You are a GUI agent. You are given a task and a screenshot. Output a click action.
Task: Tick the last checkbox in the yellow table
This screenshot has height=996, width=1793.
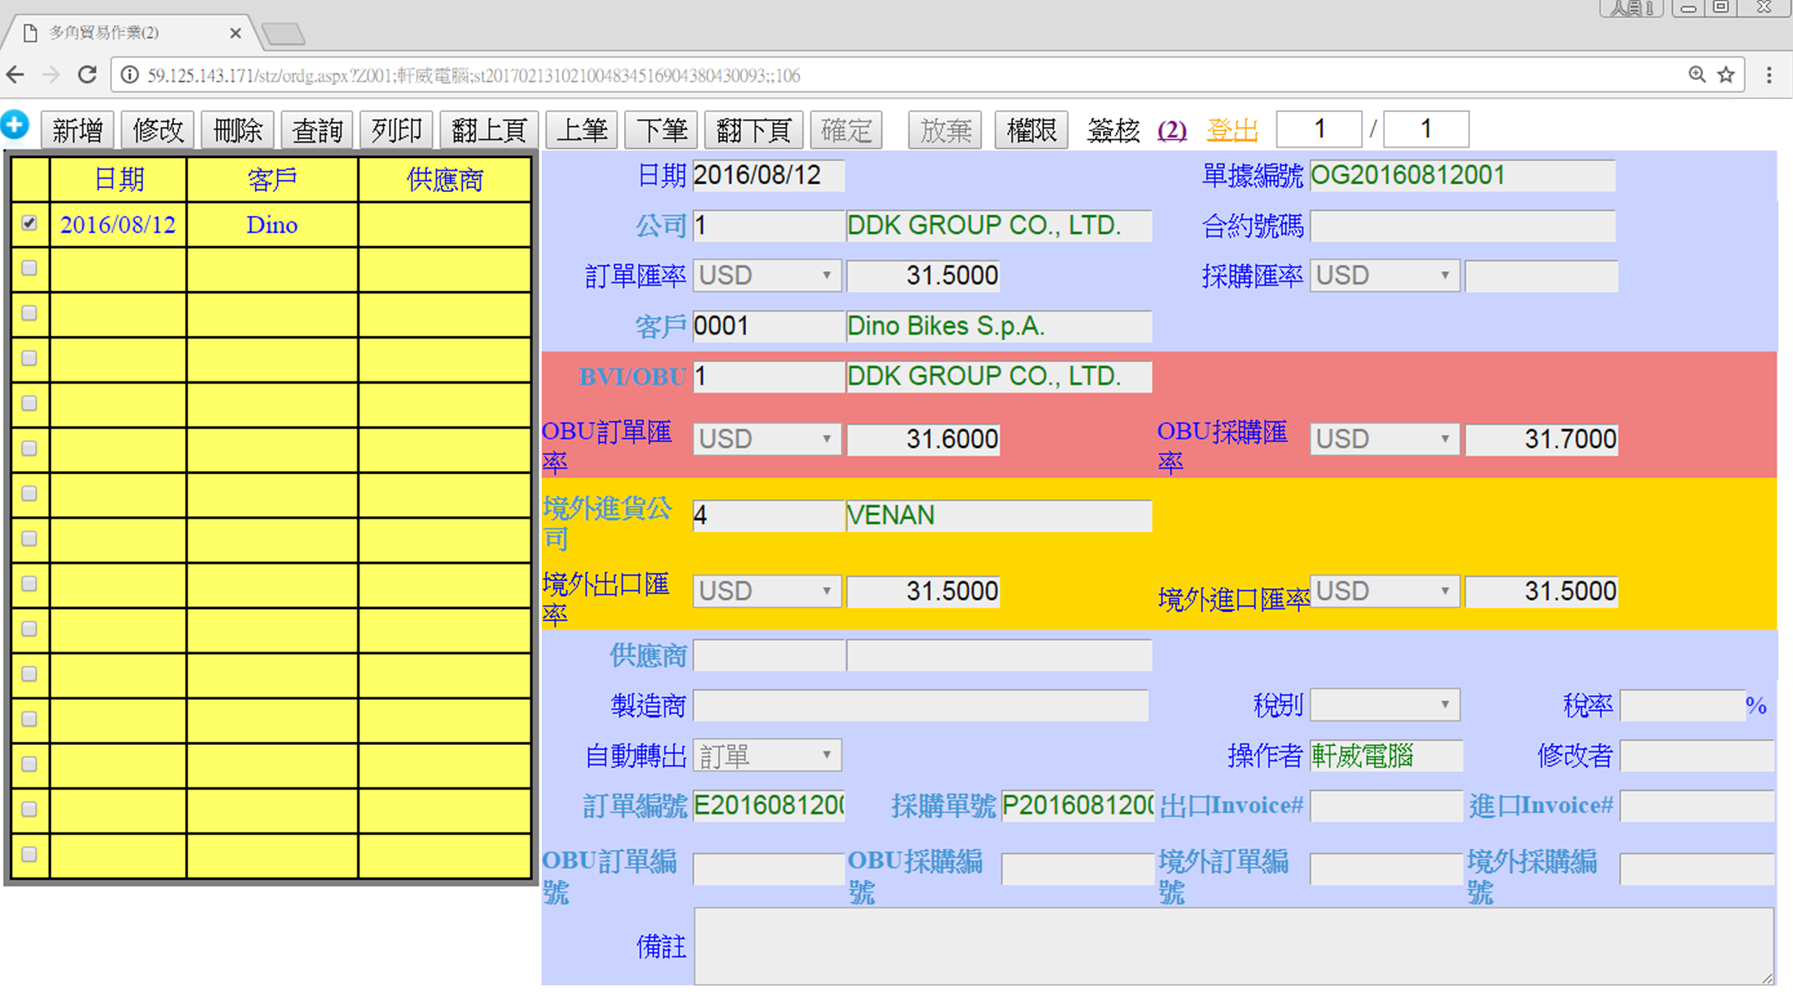[x=29, y=854]
